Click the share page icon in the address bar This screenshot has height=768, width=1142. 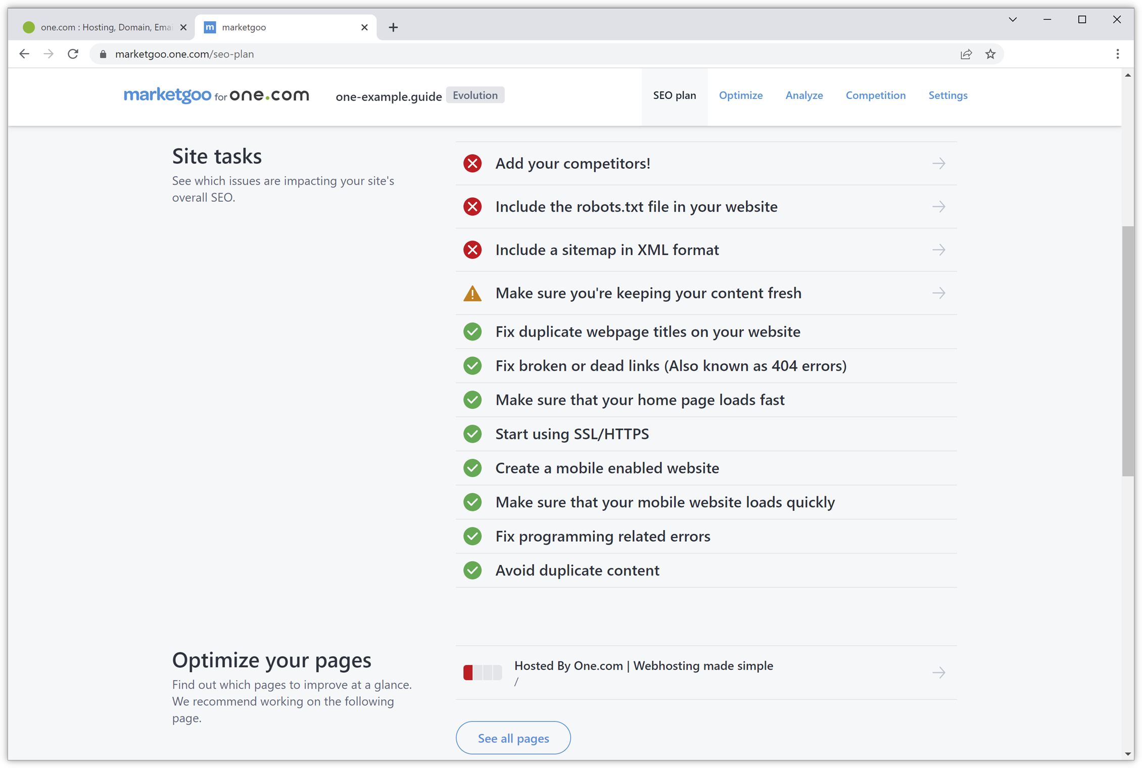coord(966,54)
